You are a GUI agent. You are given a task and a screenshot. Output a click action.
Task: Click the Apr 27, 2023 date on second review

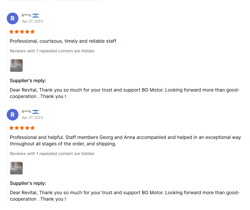pos(32,118)
